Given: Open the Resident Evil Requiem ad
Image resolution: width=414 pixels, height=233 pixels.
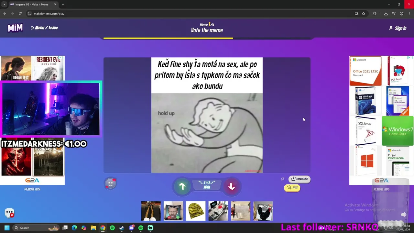Looking at the screenshot, I should tap(49, 68).
